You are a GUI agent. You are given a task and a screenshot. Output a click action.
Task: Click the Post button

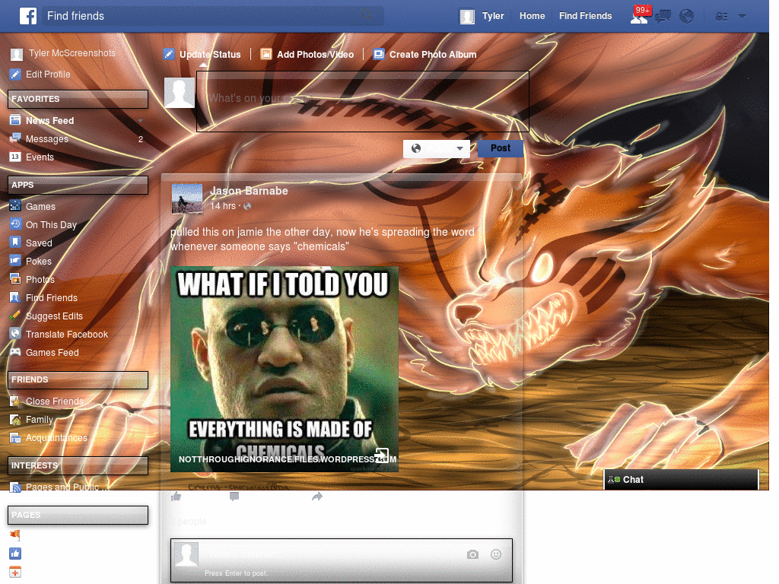[x=500, y=148]
